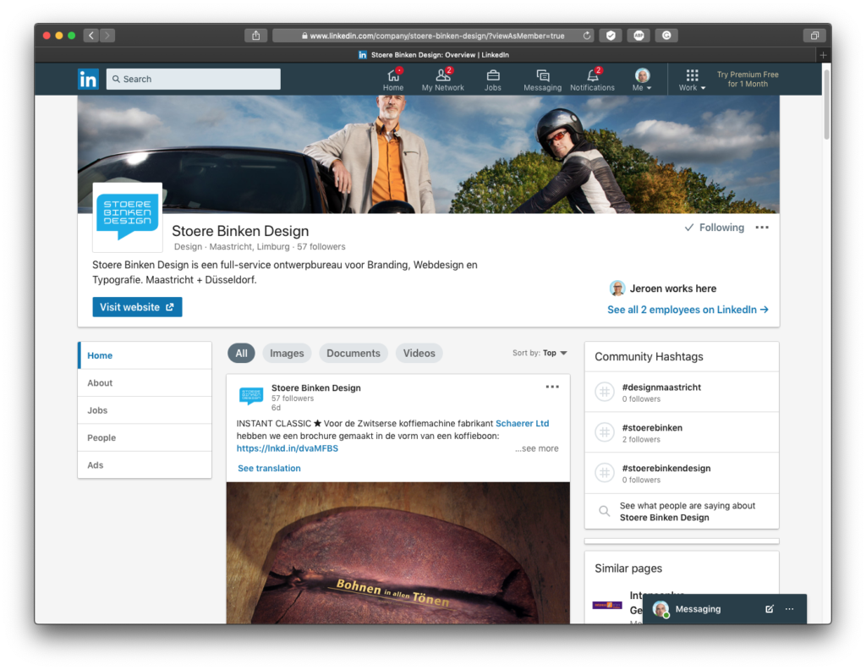Select the All posts filter
The width and height of the screenshot is (866, 670).
pos(241,353)
